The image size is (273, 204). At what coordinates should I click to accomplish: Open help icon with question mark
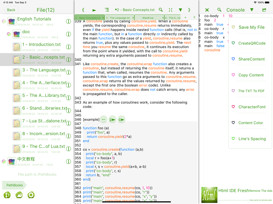pos(7,195)
